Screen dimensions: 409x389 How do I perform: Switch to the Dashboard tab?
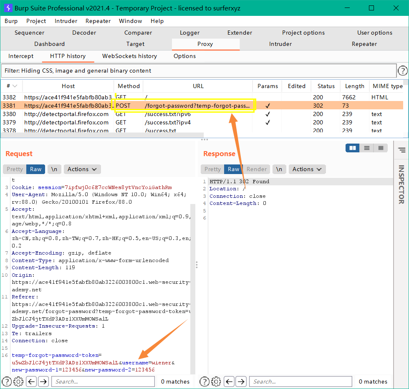click(x=50, y=44)
